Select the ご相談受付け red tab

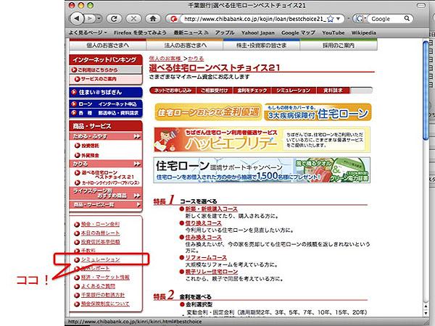(x=214, y=91)
